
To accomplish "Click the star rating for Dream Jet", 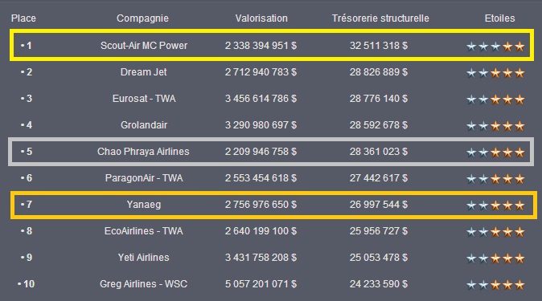I will coord(495,73).
